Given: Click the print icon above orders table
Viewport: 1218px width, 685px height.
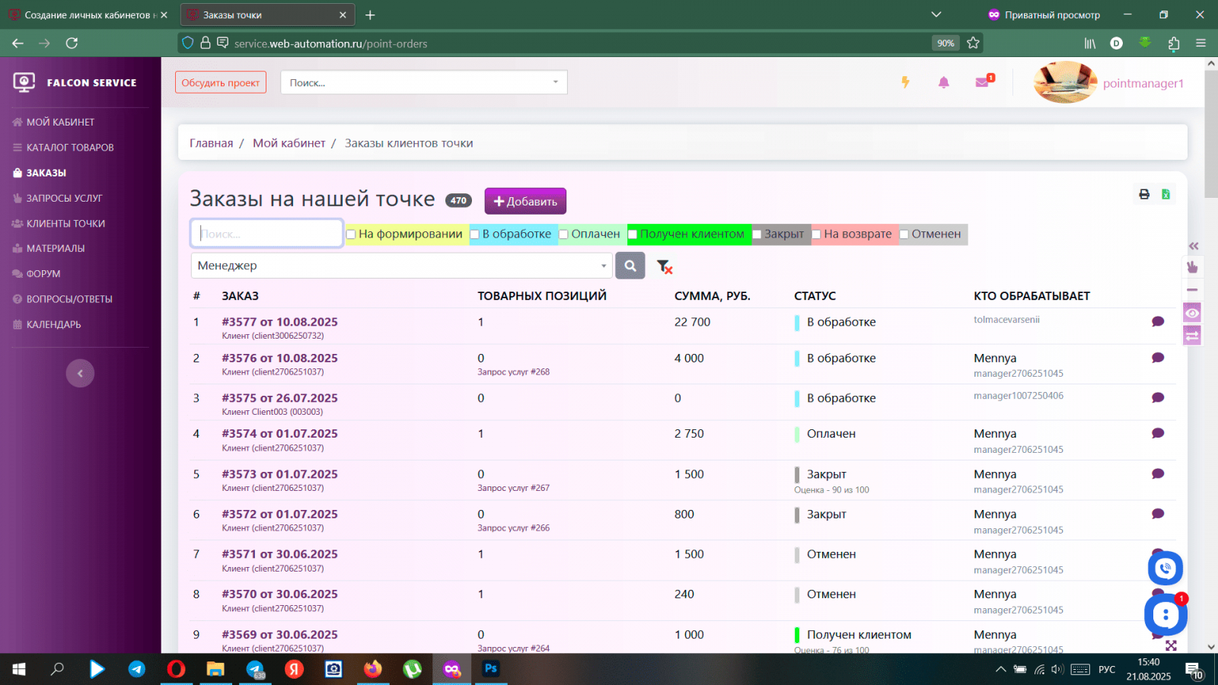Looking at the screenshot, I should 1143,194.
